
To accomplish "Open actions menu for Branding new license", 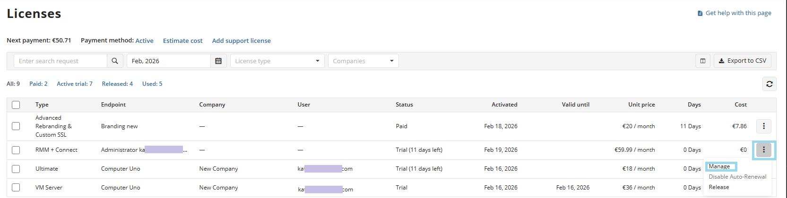I will (763, 126).
